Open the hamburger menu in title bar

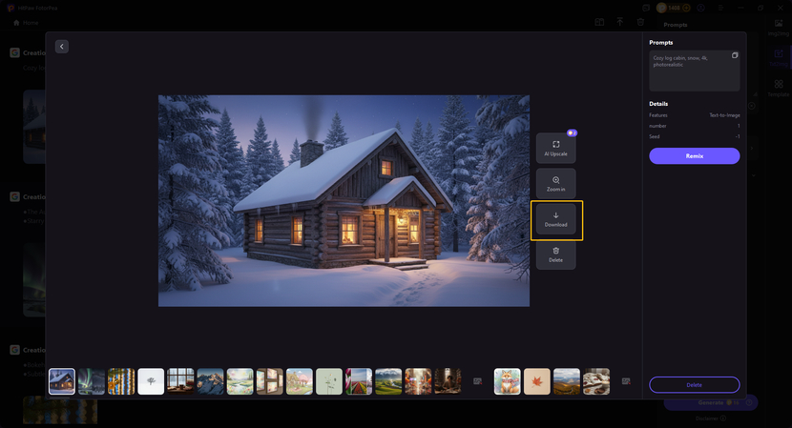click(720, 8)
